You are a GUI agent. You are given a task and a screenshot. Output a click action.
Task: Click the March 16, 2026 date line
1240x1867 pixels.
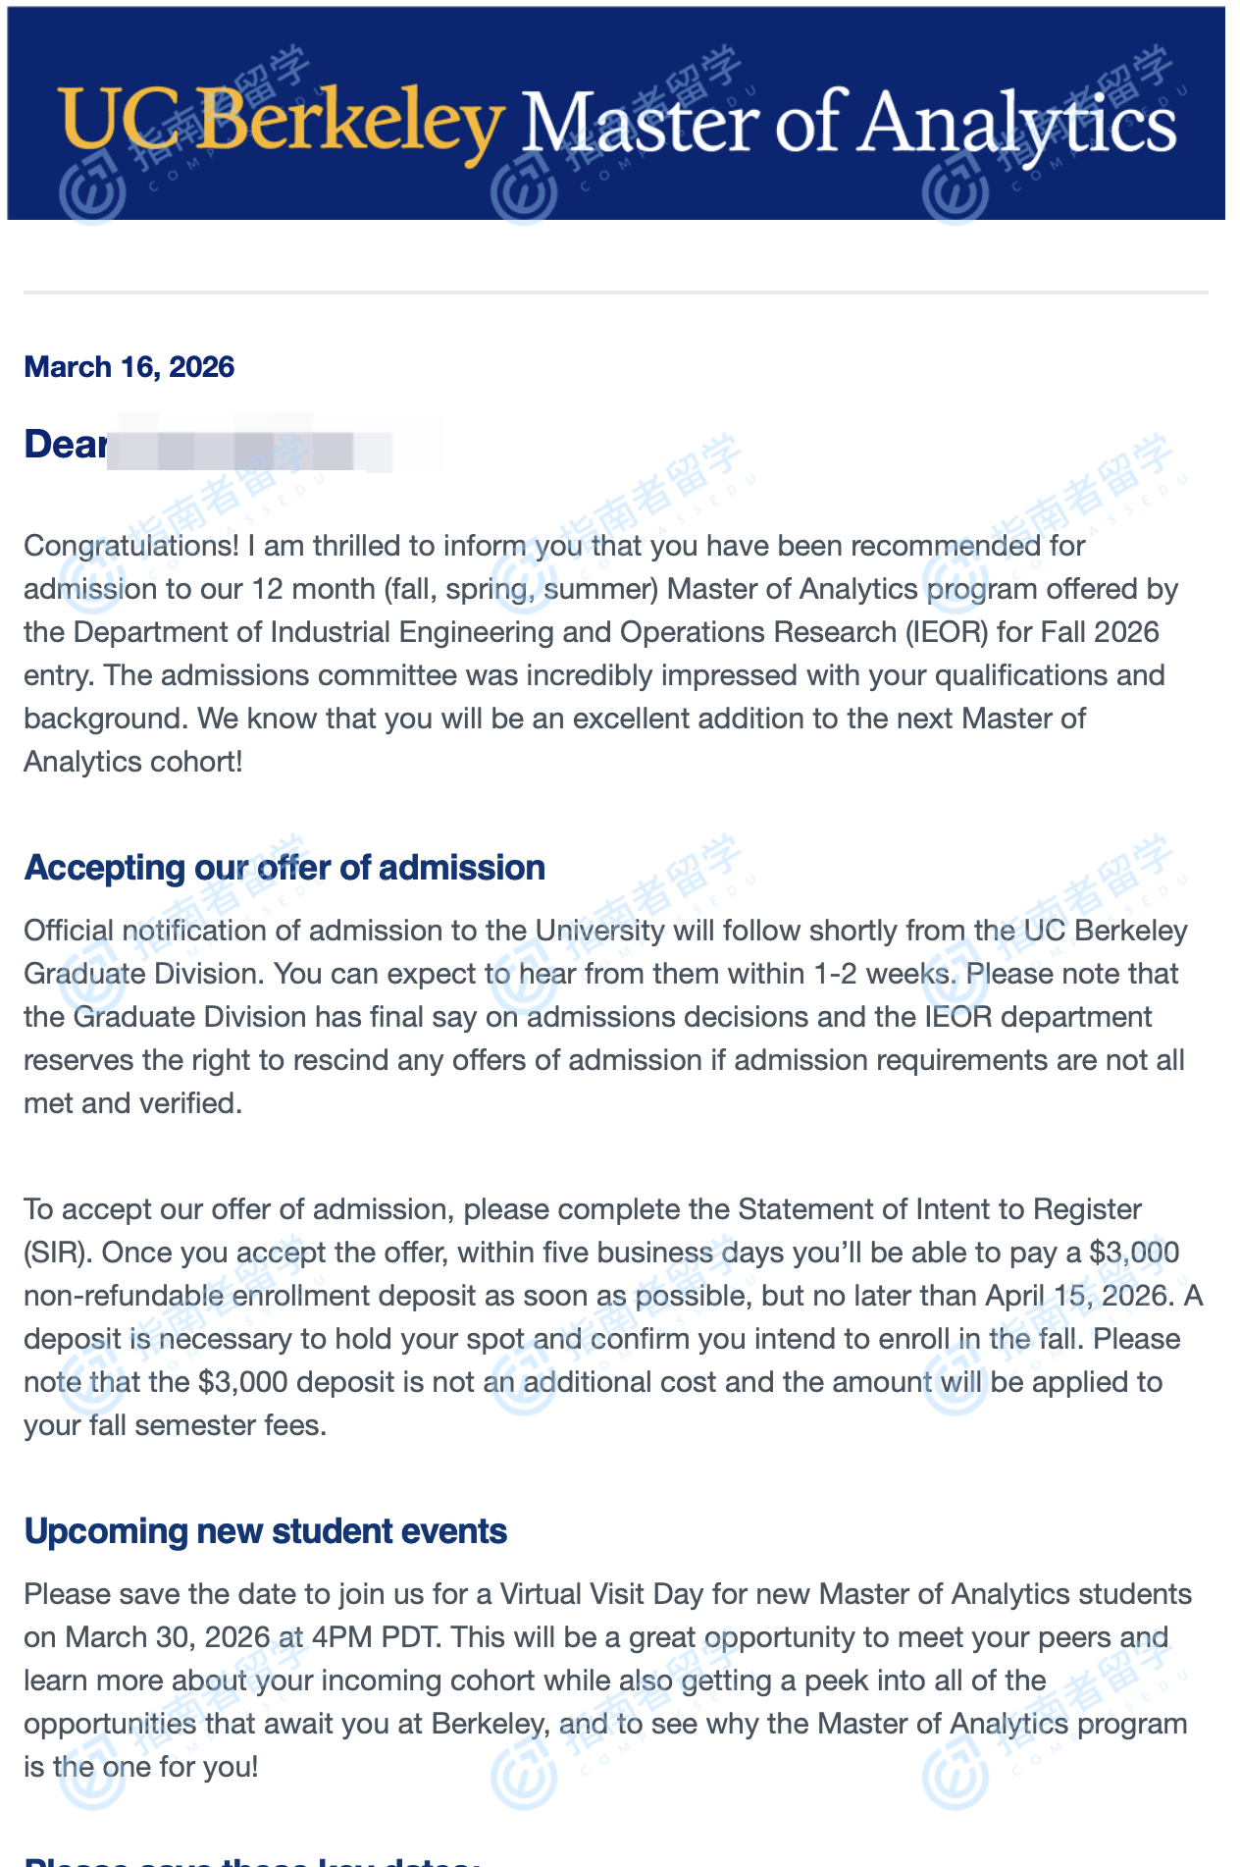click(x=129, y=367)
